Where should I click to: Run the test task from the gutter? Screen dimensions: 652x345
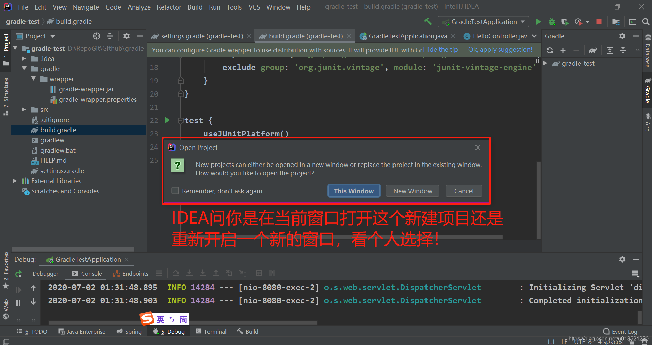tap(167, 120)
